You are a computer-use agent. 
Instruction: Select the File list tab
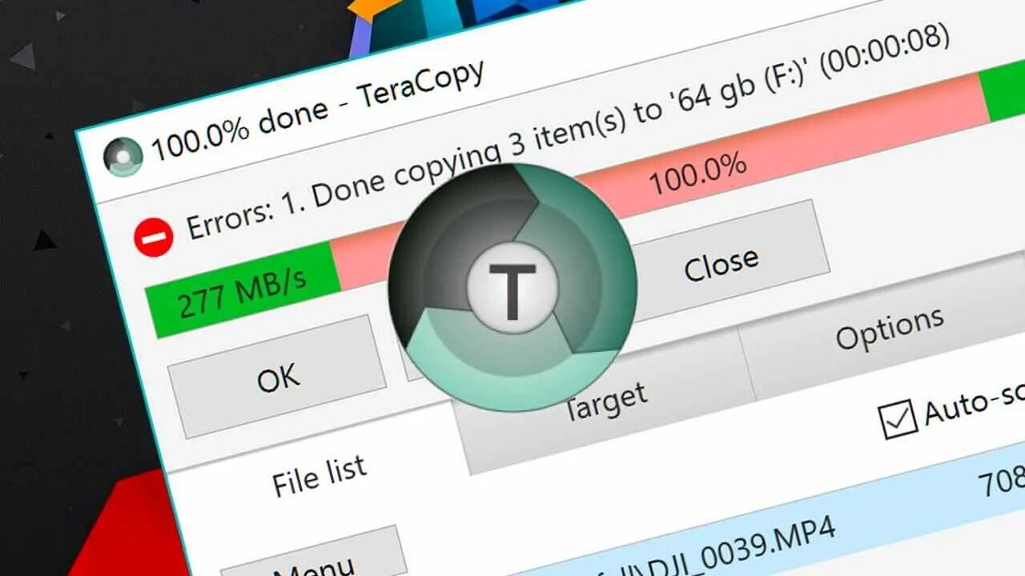click(x=319, y=476)
